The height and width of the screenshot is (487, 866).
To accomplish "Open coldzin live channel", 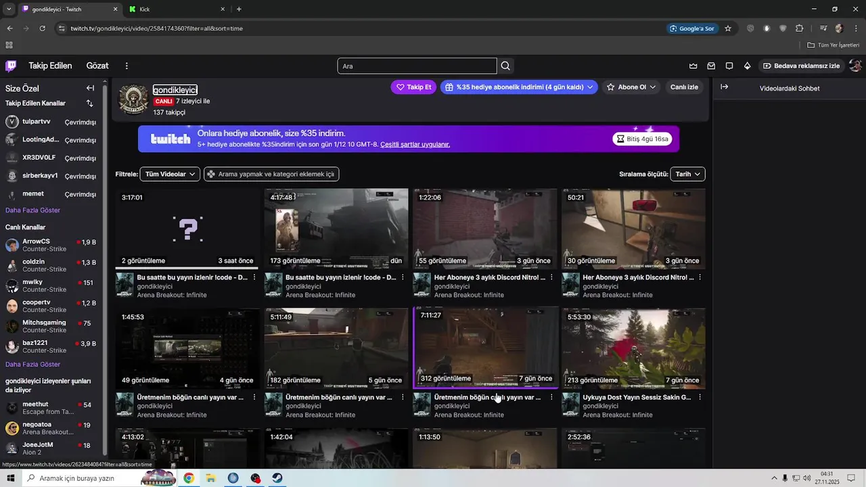I will [51, 265].
